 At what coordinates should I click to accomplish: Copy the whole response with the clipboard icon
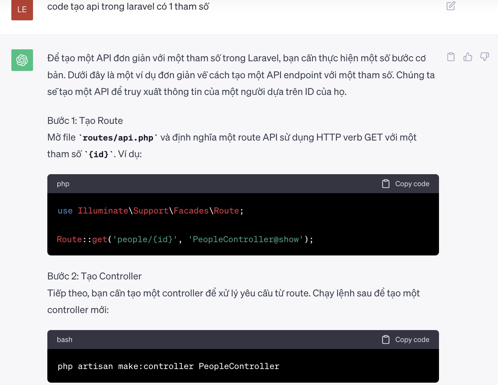(x=451, y=57)
